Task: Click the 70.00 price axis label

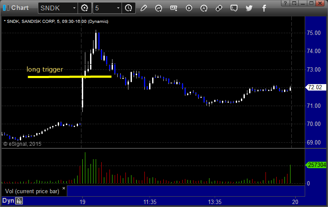Action: click(x=314, y=124)
